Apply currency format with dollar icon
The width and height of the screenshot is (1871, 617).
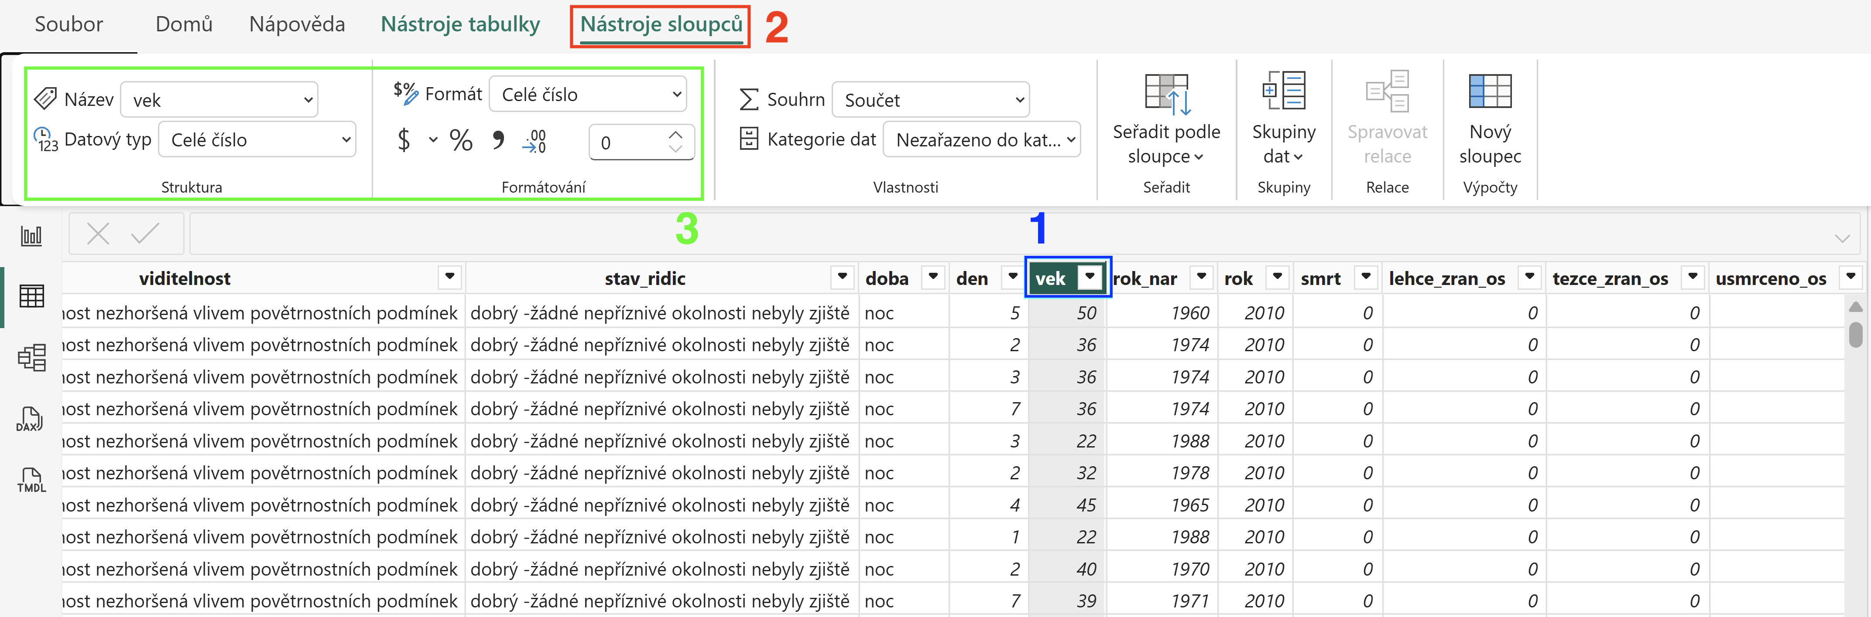[404, 139]
